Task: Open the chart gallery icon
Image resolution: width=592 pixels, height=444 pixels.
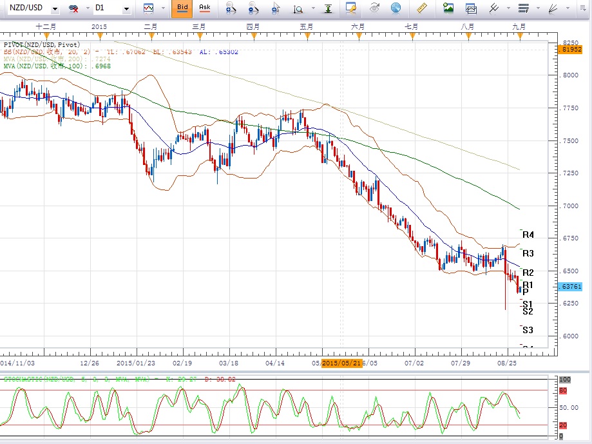Action: [x=471, y=8]
